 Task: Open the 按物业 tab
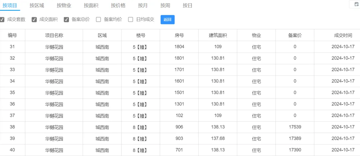coord(64,6)
